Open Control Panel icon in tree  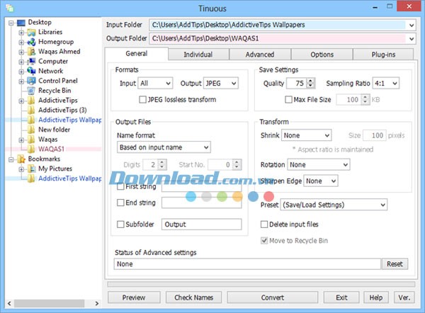pyautogui.click(x=32, y=81)
